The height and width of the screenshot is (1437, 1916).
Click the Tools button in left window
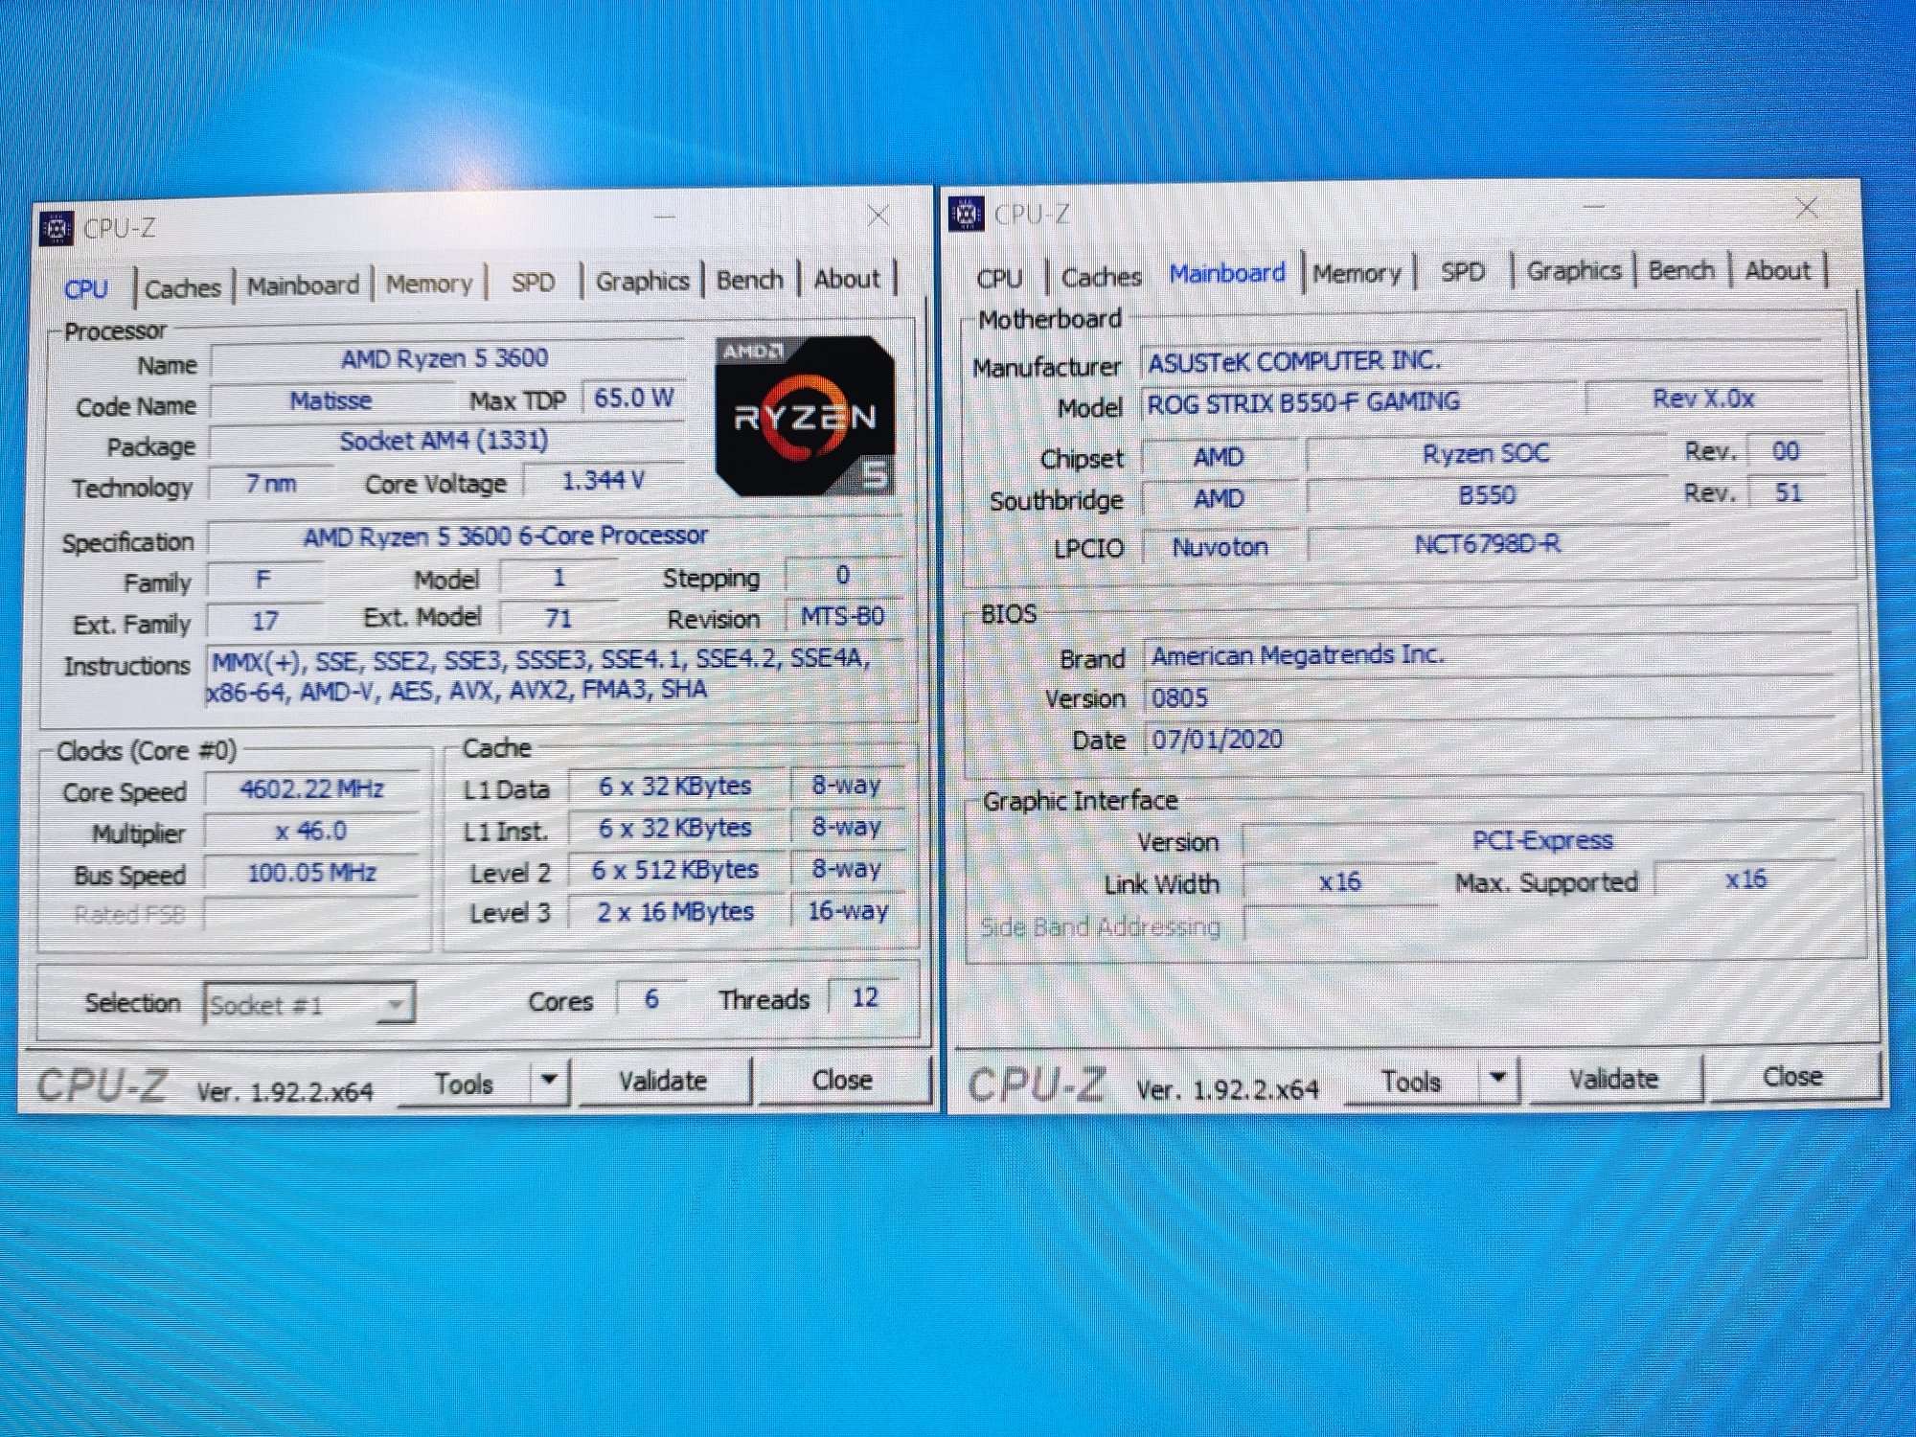point(464,1083)
